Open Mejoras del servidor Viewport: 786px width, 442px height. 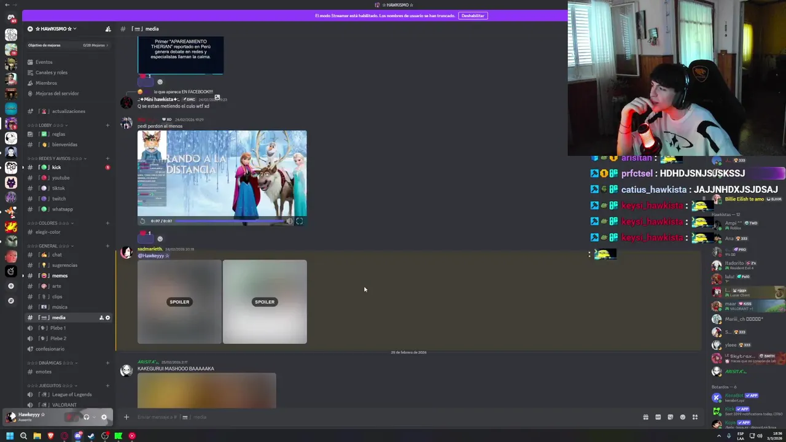57,93
